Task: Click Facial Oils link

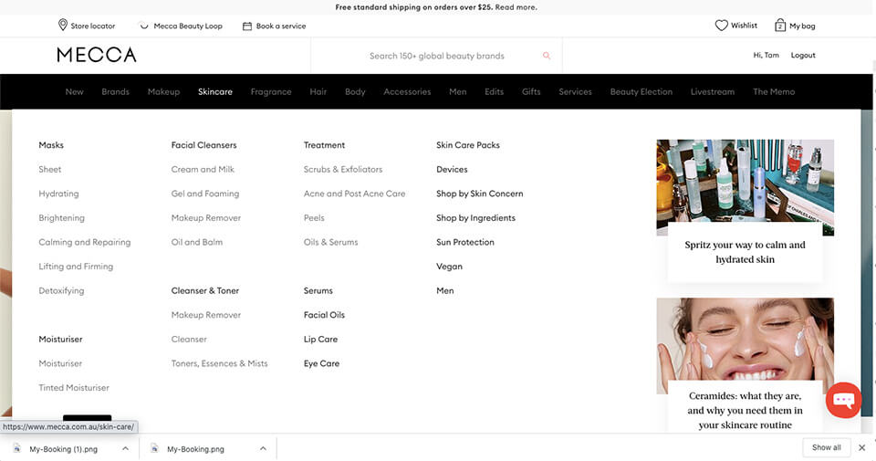Action: tap(324, 315)
